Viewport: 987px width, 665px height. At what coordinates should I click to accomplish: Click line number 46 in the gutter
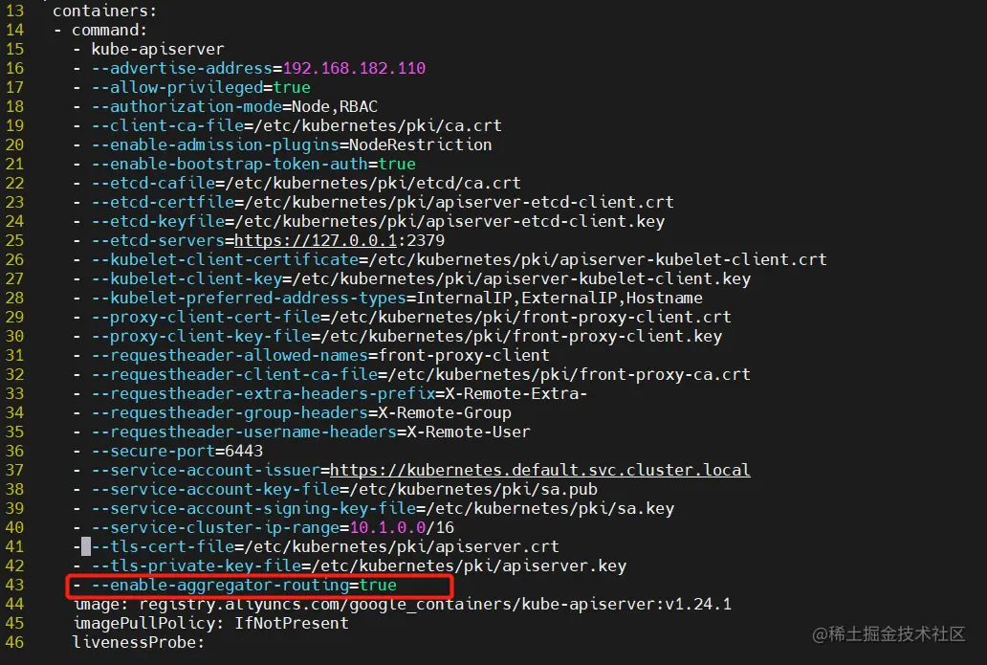coord(14,642)
